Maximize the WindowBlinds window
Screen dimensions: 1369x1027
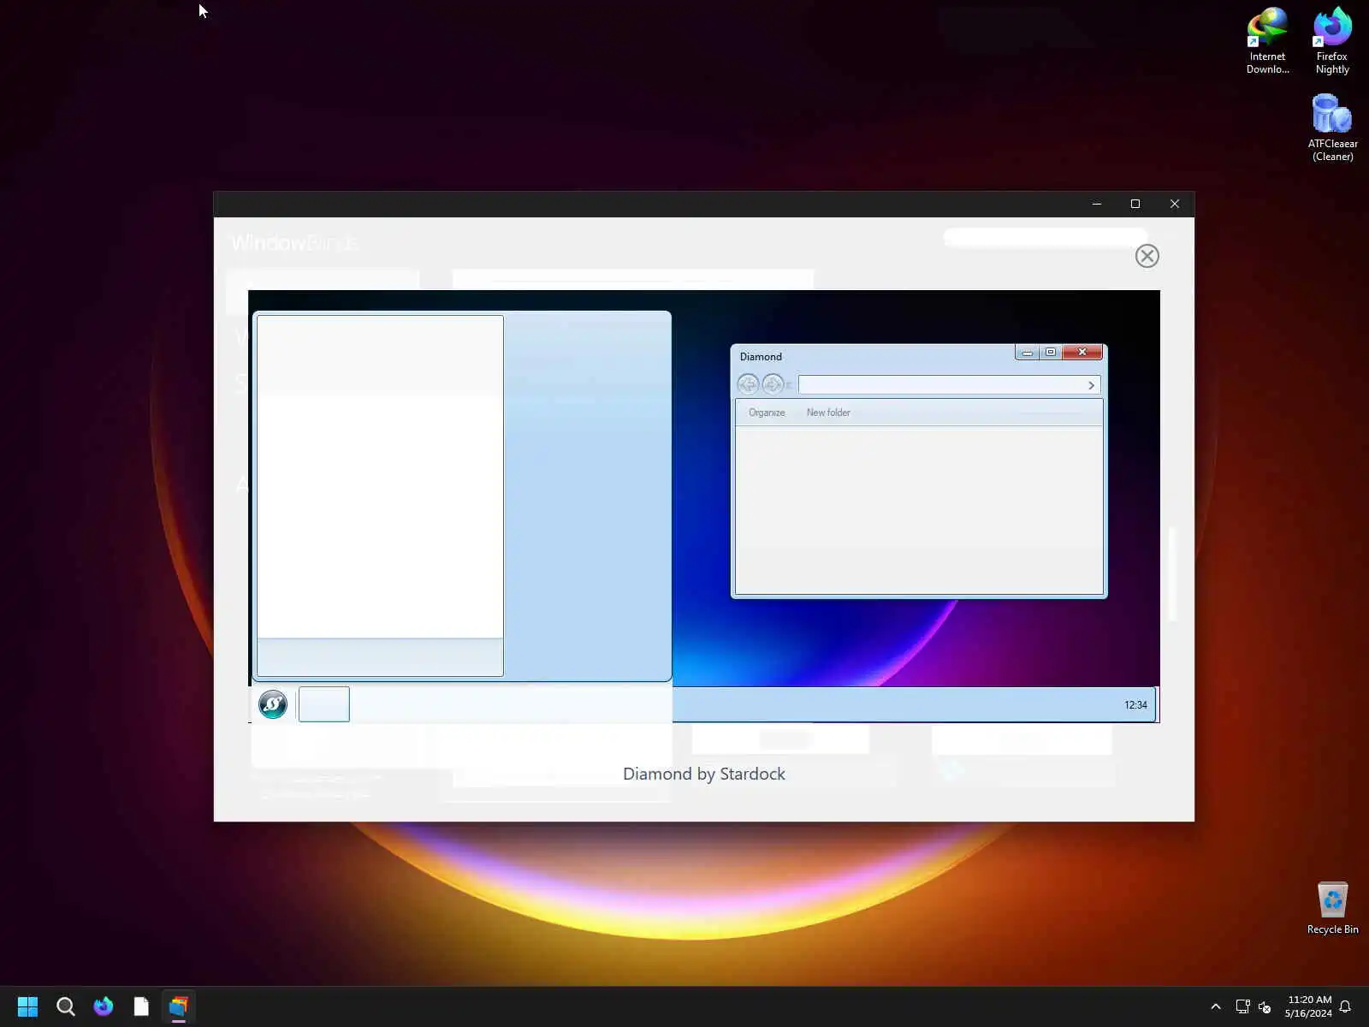tap(1135, 204)
